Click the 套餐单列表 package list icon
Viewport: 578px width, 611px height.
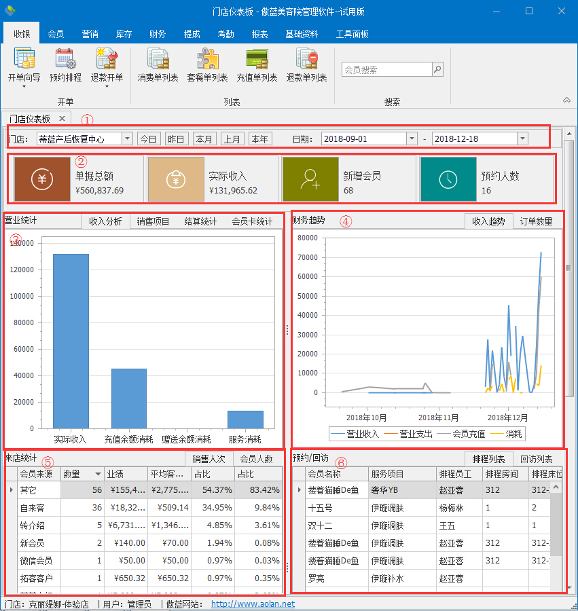(207, 60)
